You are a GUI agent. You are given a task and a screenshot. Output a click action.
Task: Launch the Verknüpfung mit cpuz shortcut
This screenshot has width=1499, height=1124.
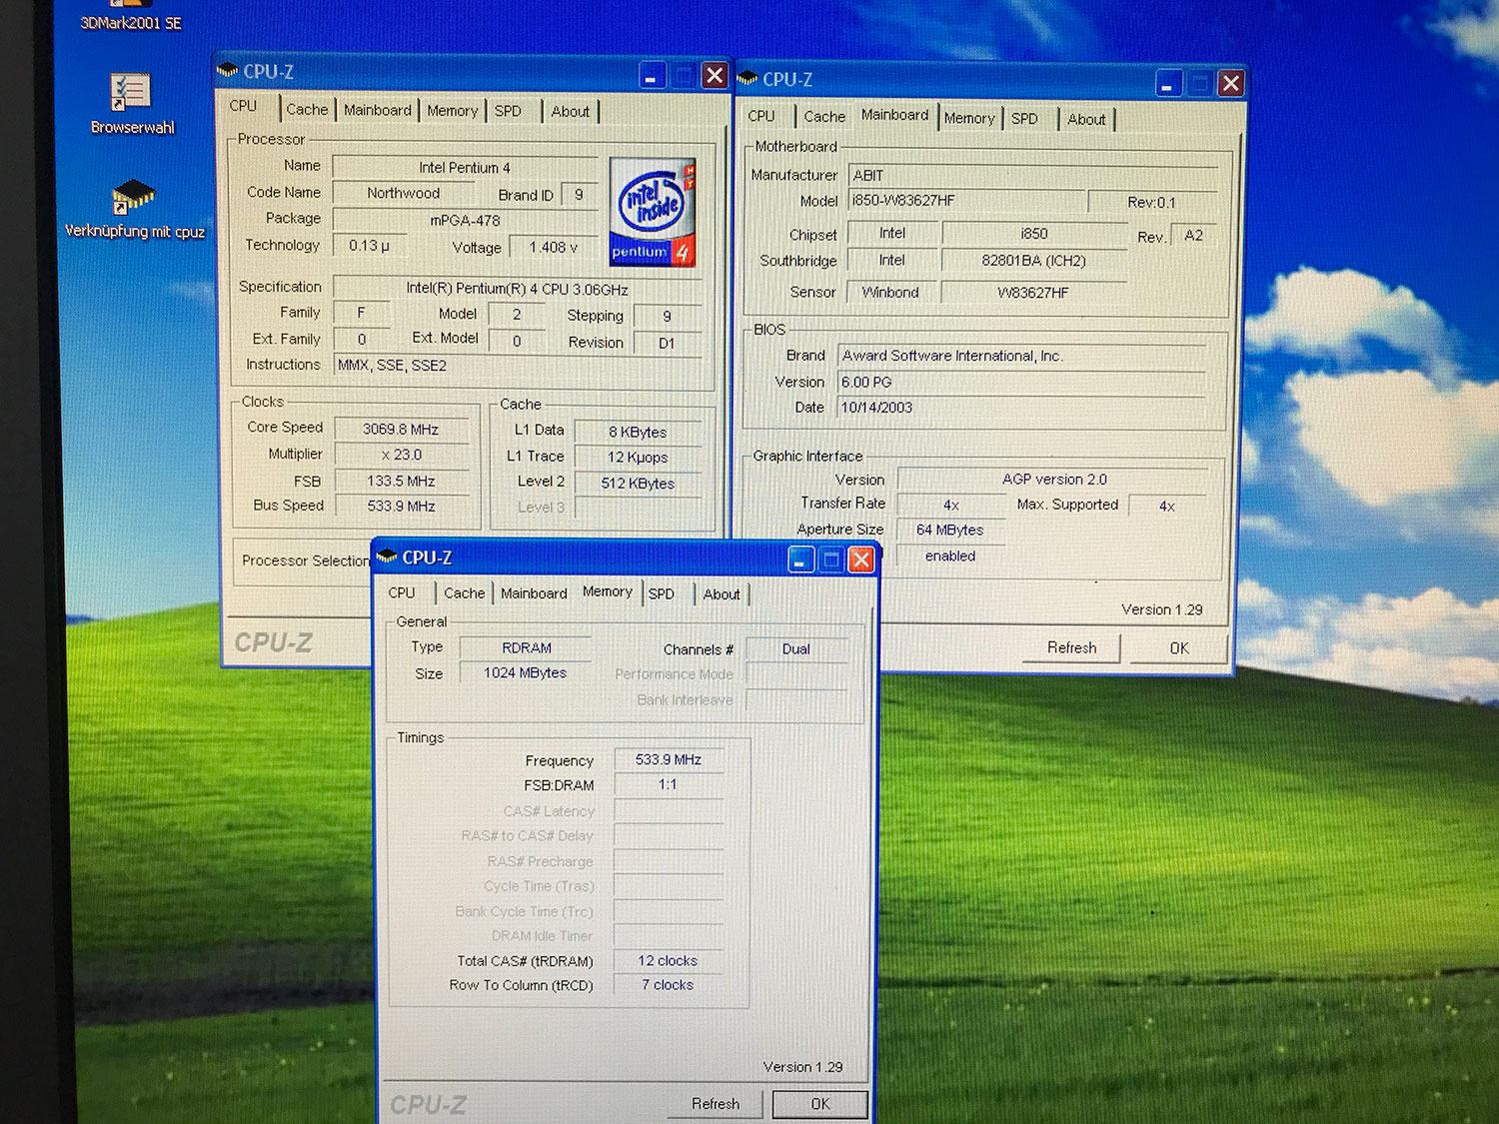pyautogui.click(x=134, y=210)
